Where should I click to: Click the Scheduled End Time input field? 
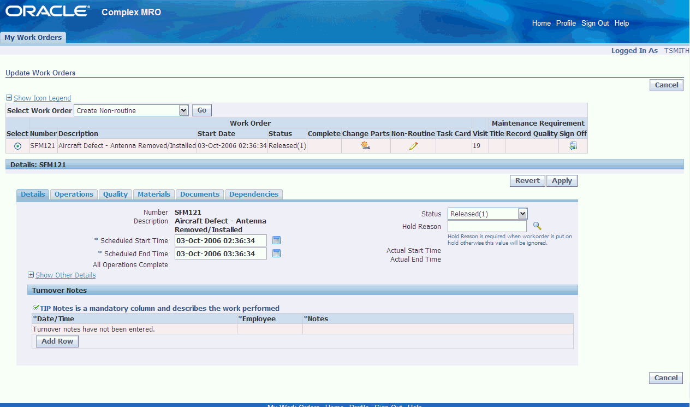click(x=221, y=253)
